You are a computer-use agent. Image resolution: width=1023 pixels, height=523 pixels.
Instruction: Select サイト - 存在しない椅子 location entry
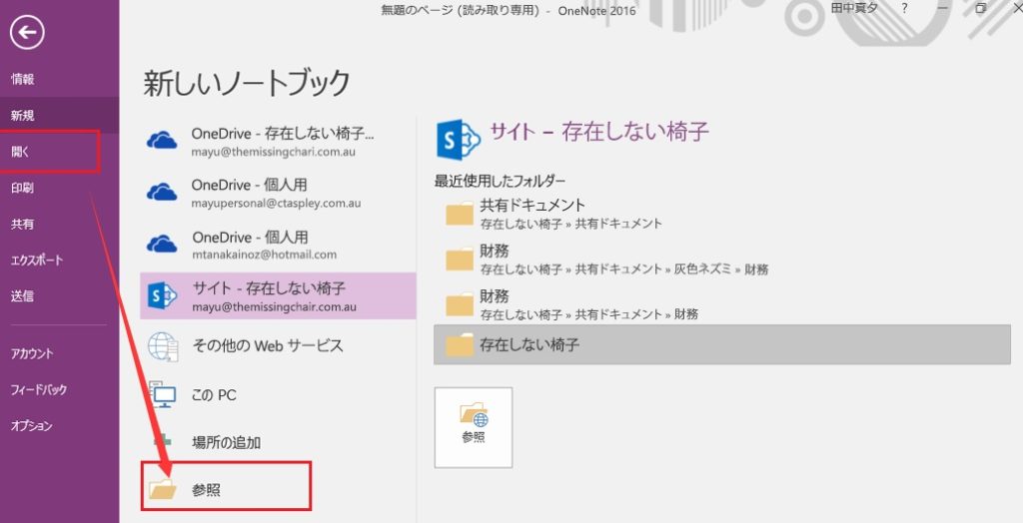click(278, 296)
